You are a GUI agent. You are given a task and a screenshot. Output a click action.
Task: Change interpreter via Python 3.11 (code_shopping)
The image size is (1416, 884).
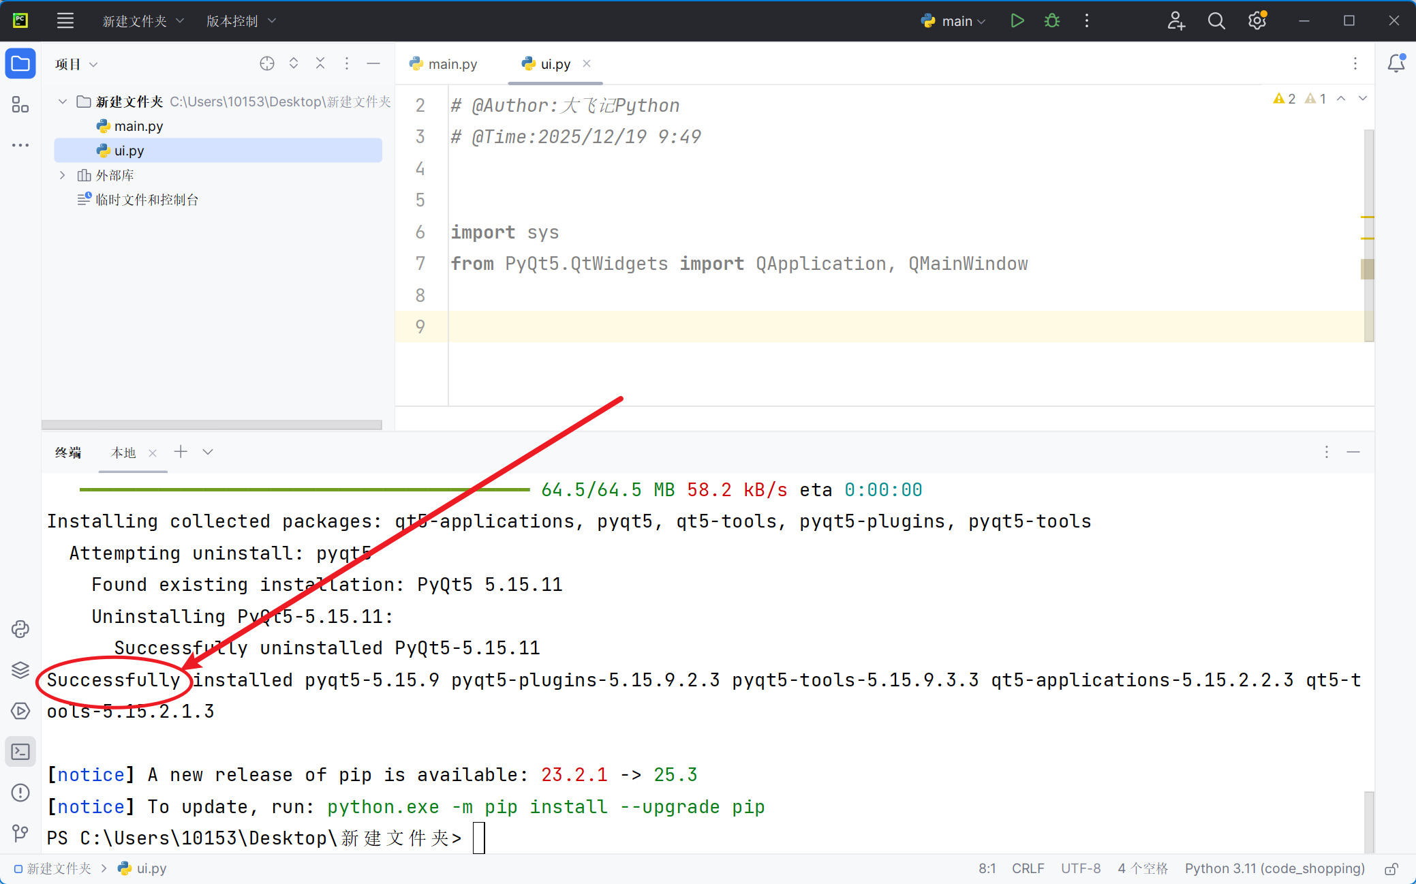point(1274,868)
